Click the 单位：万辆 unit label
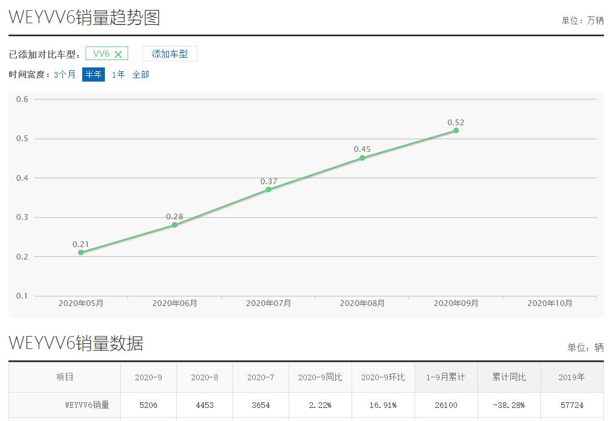Screen dimensions: 609x421 pos(582,20)
